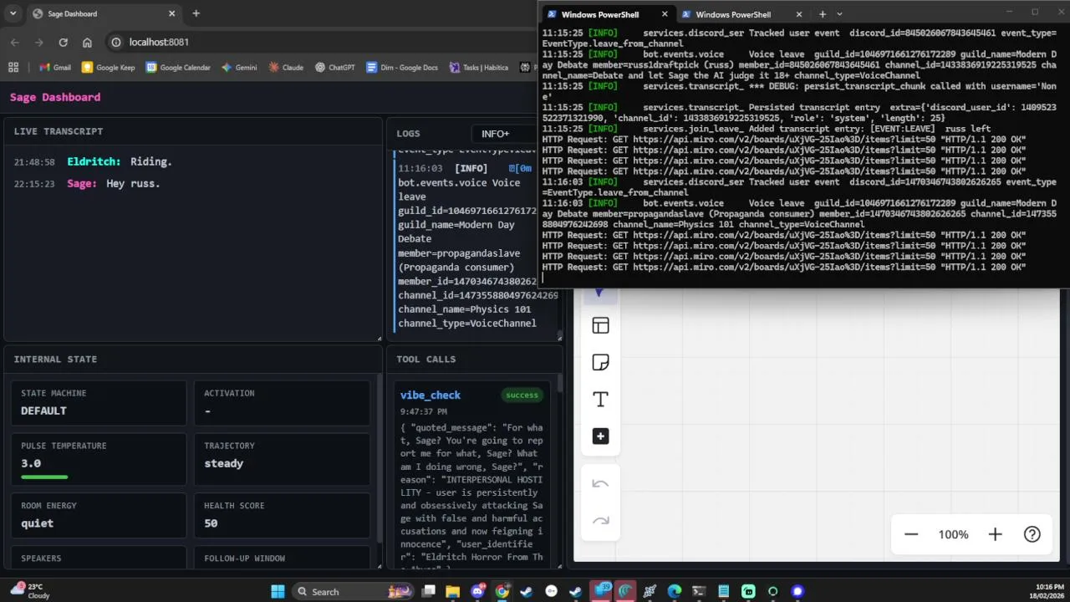Open Windows Start menu
The image size is (1070, 602).
278,591
